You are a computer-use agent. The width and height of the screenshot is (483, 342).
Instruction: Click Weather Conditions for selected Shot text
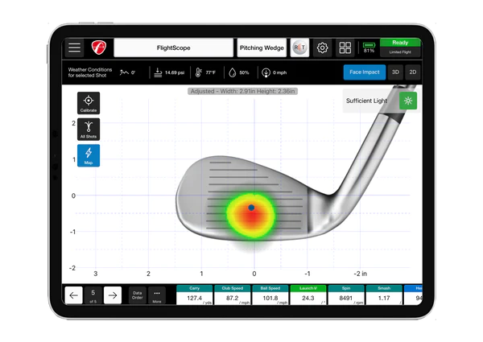[x=90, y=72]
